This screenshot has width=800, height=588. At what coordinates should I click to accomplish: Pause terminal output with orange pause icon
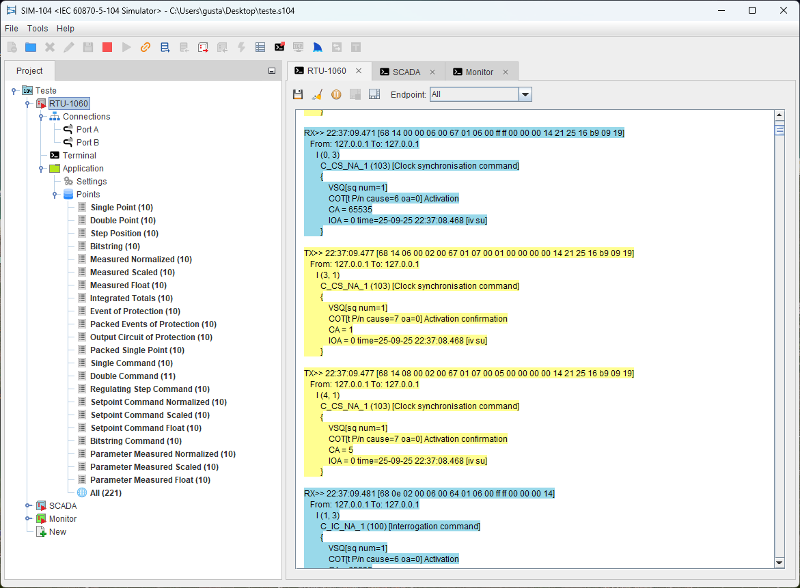click(336, 95)
